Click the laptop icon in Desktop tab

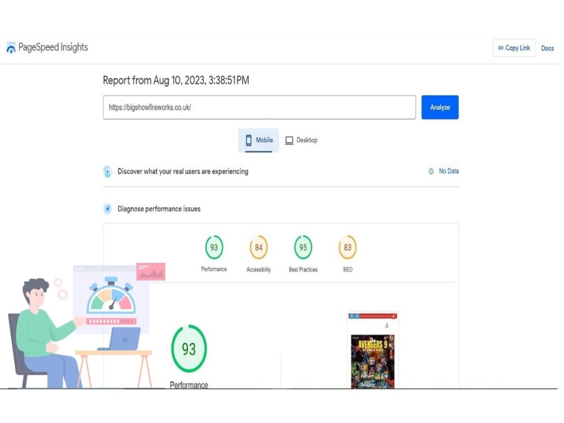point(289,140)
